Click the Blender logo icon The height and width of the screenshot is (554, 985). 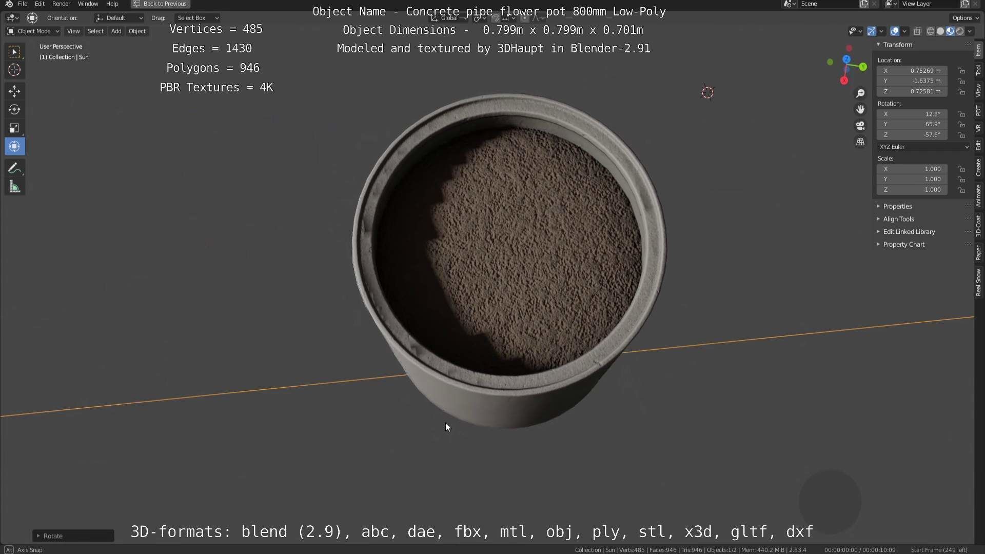(9, 4)
